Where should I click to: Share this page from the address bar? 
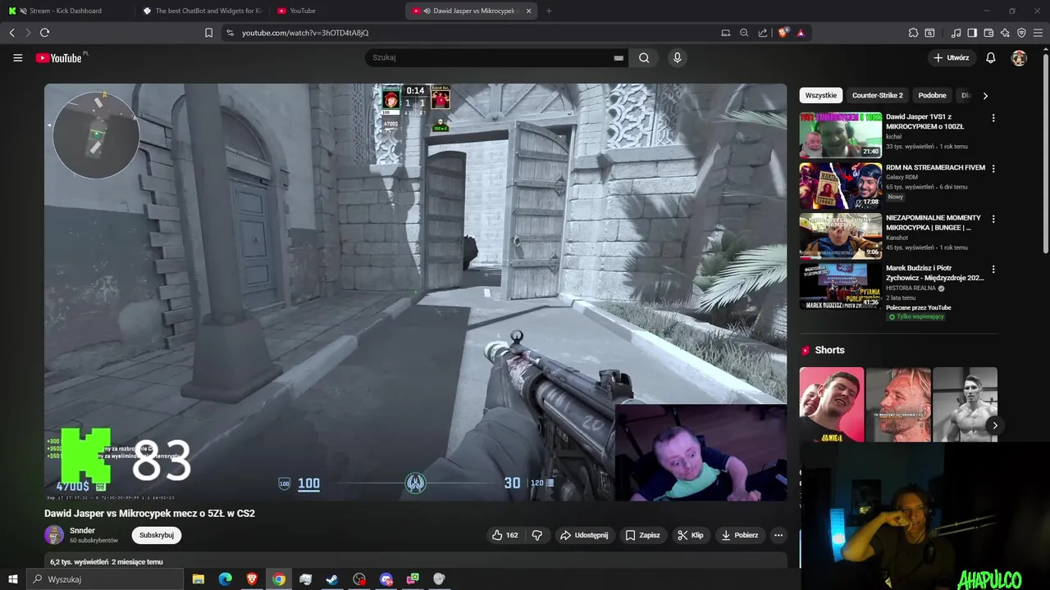[x=763, y=33]
